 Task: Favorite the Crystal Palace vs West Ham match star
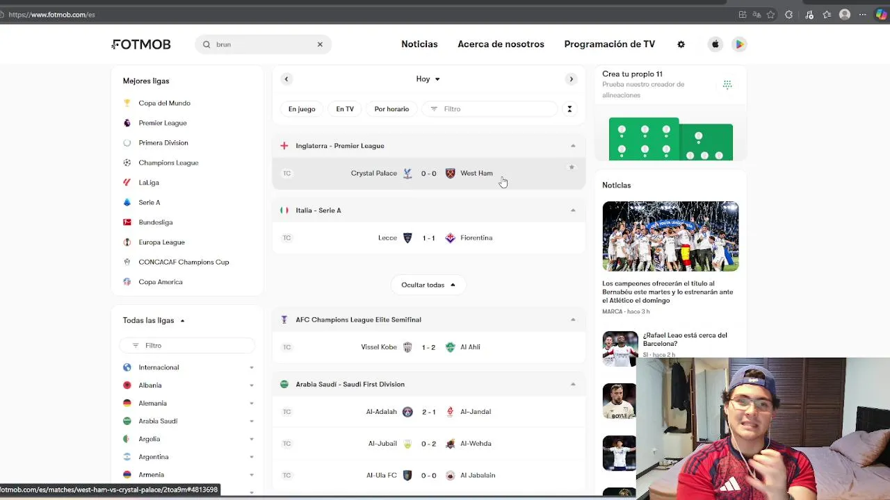(572, 167)
